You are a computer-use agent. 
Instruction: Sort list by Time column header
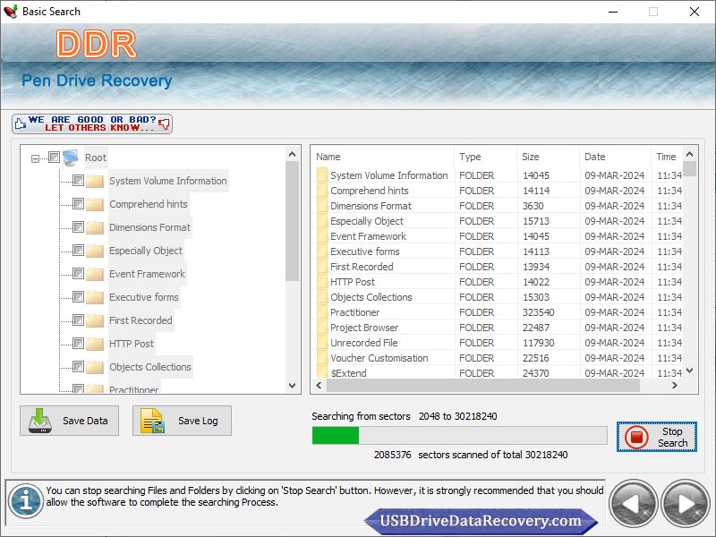point(667,157)
